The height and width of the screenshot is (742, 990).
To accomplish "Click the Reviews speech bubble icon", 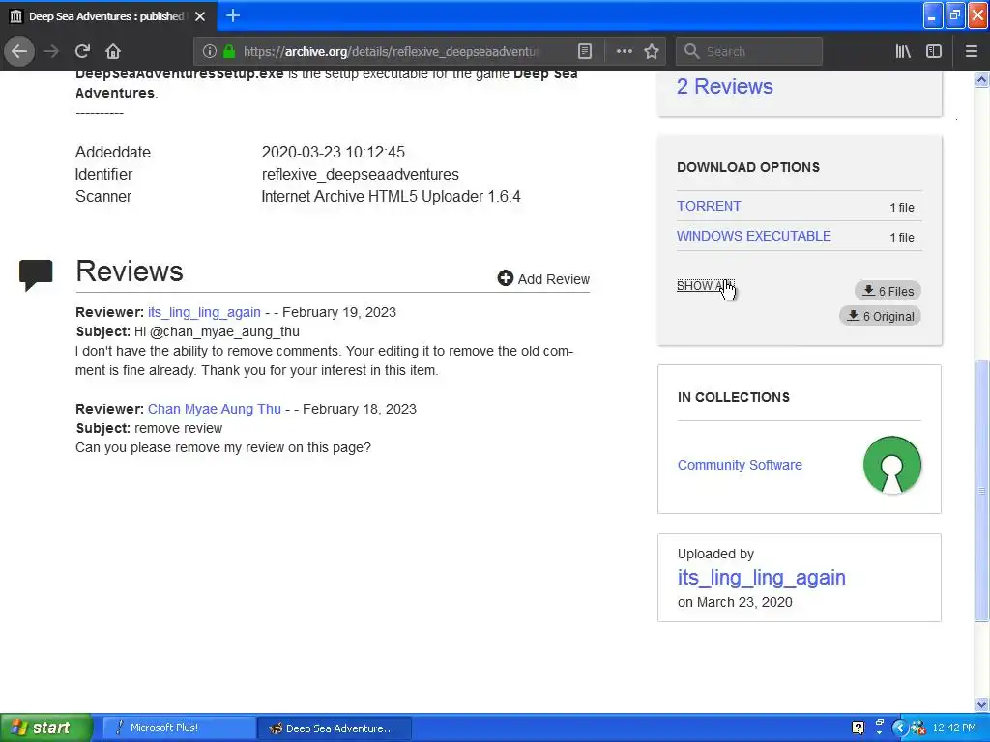I will pos(36,275).
